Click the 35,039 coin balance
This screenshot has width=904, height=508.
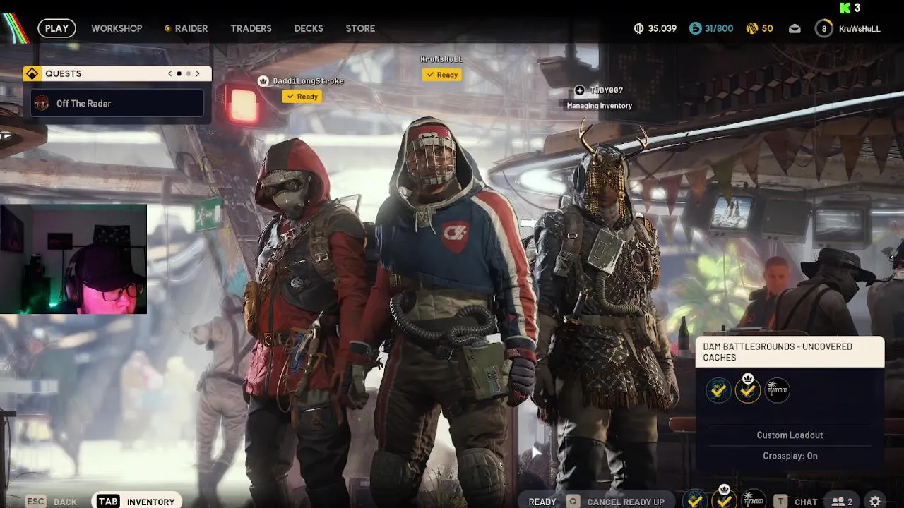662,28
